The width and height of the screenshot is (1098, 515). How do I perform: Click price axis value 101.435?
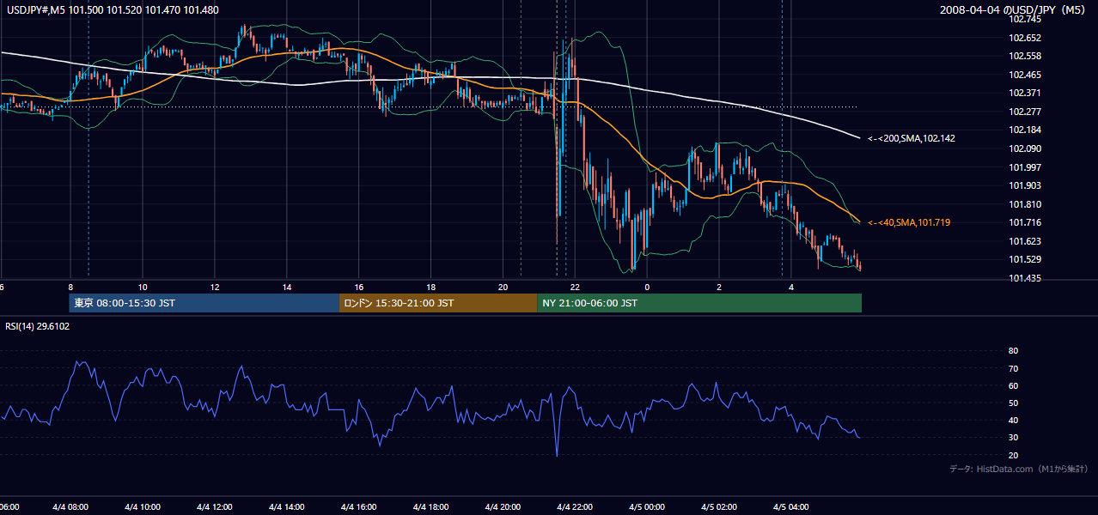click(x=1023, y=278)
